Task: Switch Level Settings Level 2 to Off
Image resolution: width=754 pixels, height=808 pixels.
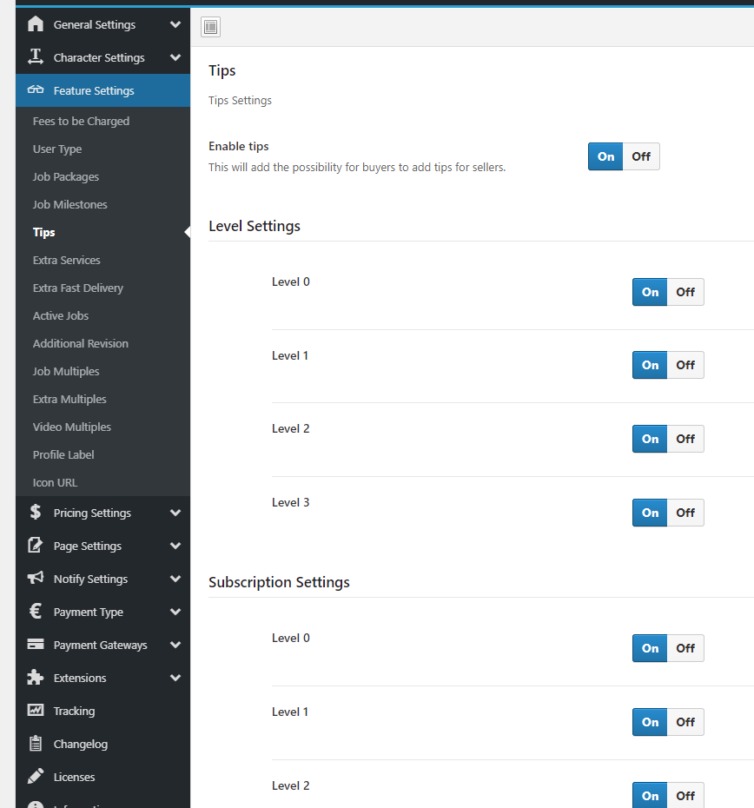Action: point(686,439)
